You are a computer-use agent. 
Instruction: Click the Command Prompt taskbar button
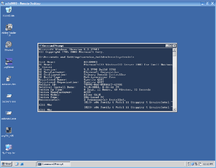(54, 164)
